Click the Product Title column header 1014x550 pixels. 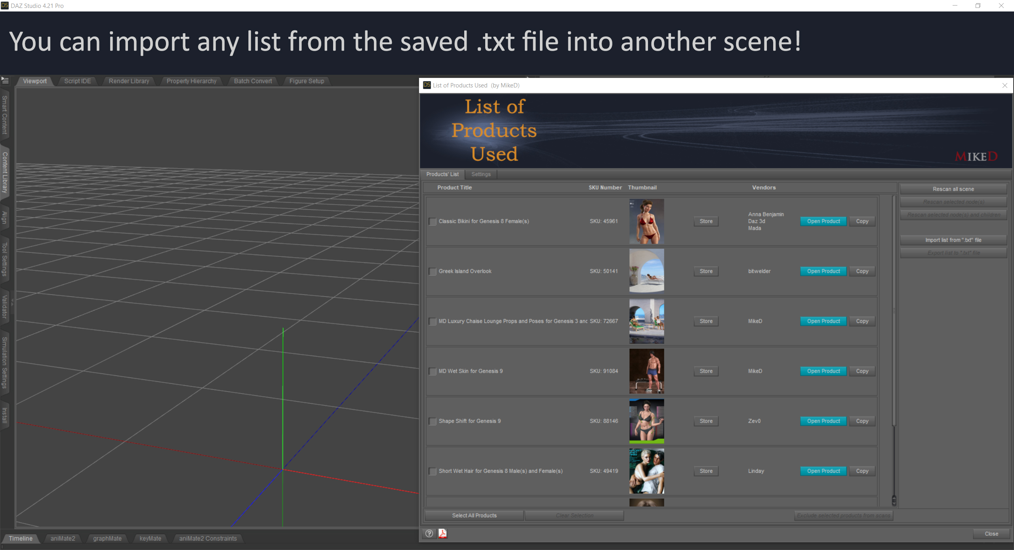(454, 188)
